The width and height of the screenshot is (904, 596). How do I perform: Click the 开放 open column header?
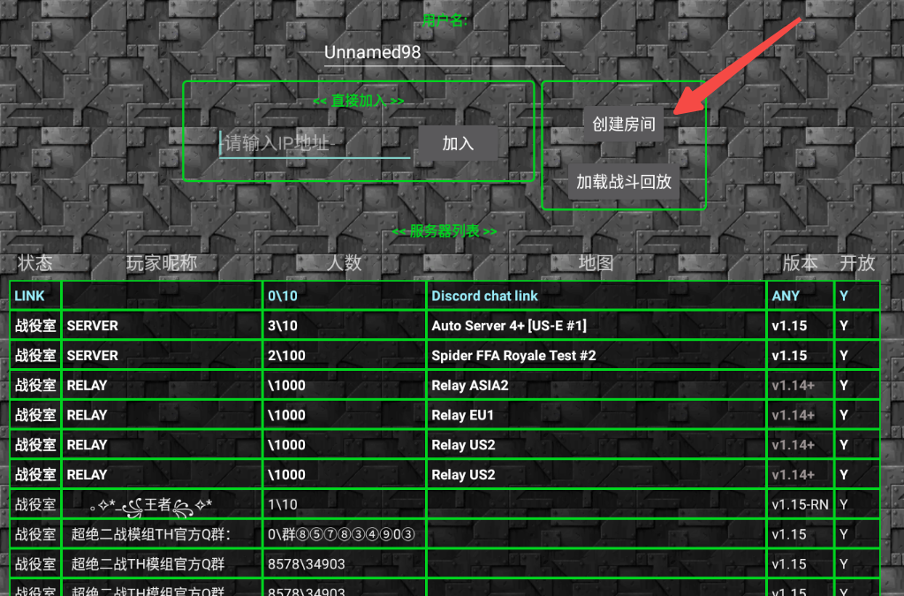(857, 263)
